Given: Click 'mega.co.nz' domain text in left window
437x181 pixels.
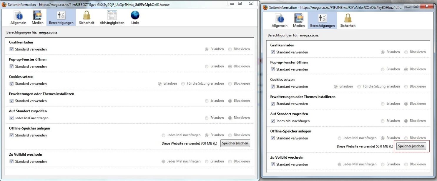Looking at the screenshot, I should 48,33.
